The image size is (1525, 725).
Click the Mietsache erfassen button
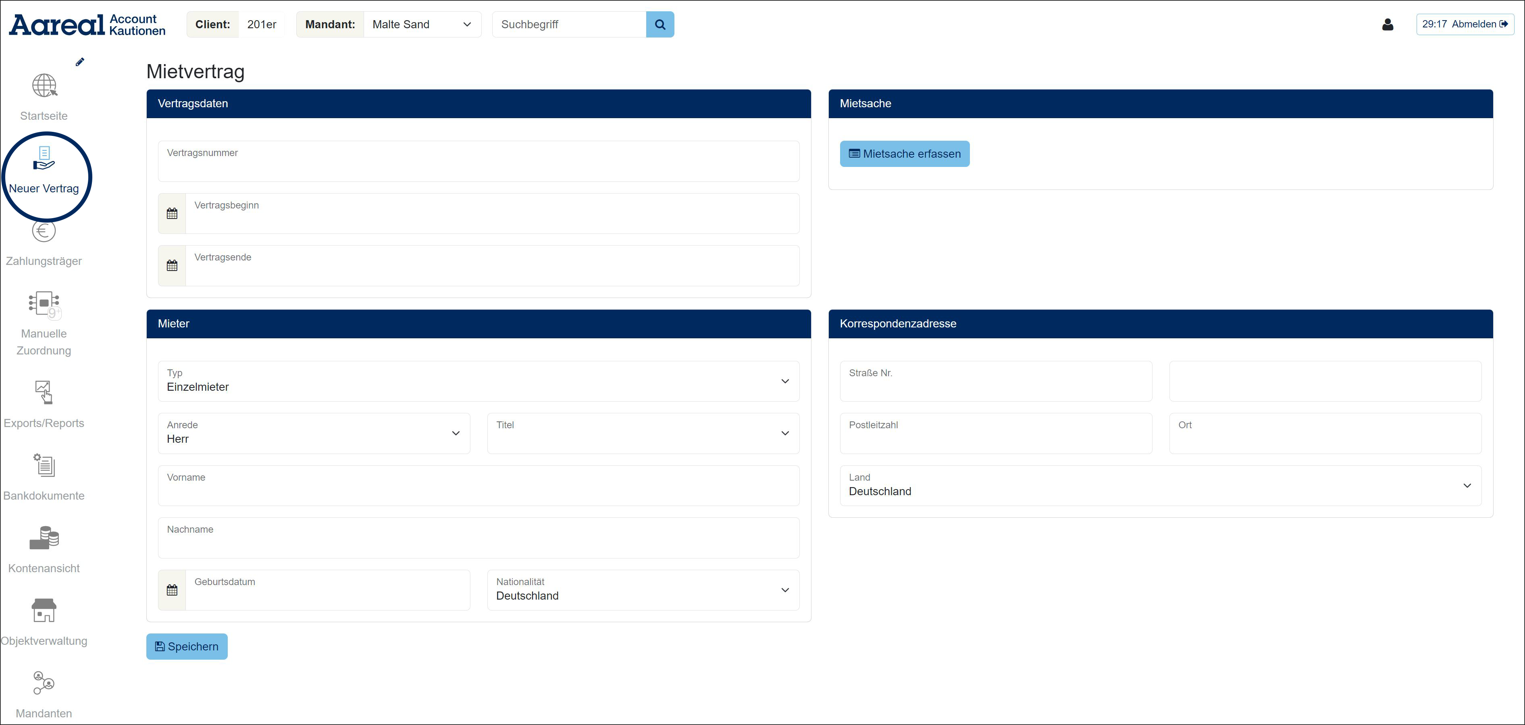coord(904,154)
